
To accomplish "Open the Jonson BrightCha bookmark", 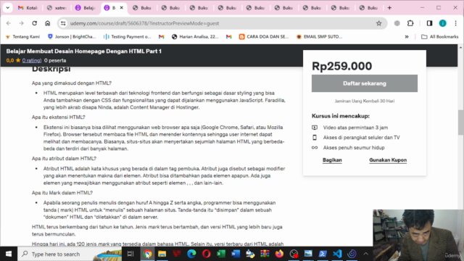I will tap(72, 37).
